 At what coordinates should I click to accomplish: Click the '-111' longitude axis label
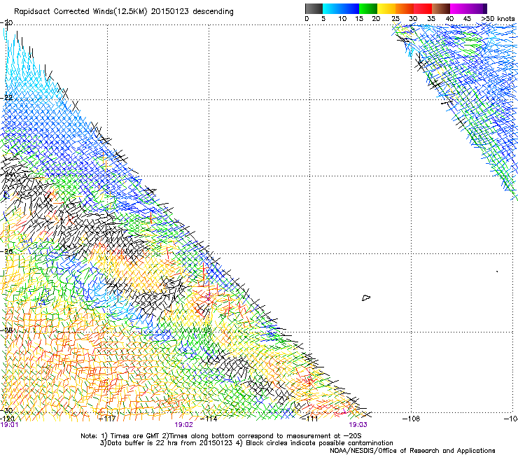pyautogui.click(x=309, y=419)
